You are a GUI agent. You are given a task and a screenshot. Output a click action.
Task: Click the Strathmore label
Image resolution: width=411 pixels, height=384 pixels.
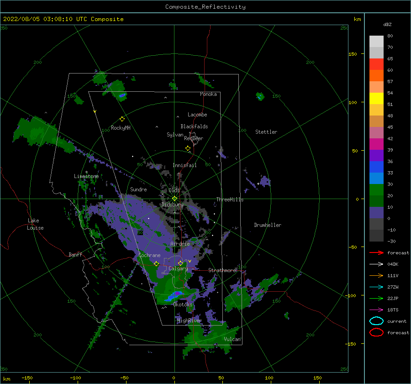tap(222, 270)
